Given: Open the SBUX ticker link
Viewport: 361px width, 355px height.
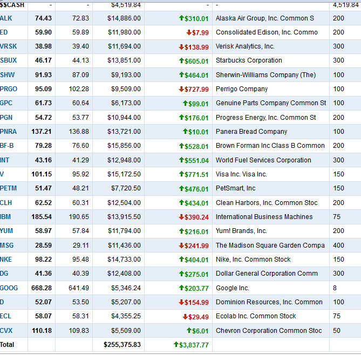Looking at the screenshot, I should pos(8,60).
